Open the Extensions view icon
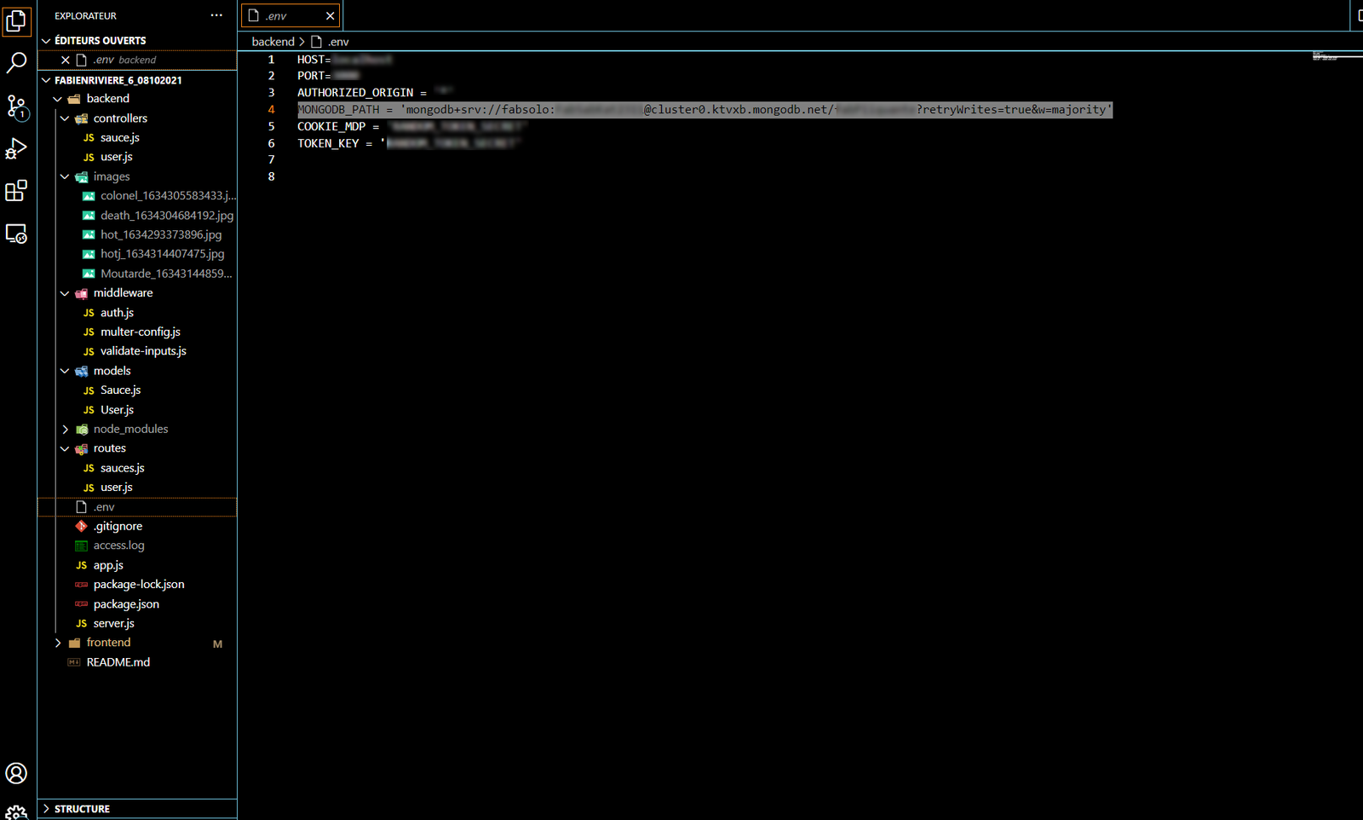Viewport: 1363px width, 820px height. coord(16,191)
